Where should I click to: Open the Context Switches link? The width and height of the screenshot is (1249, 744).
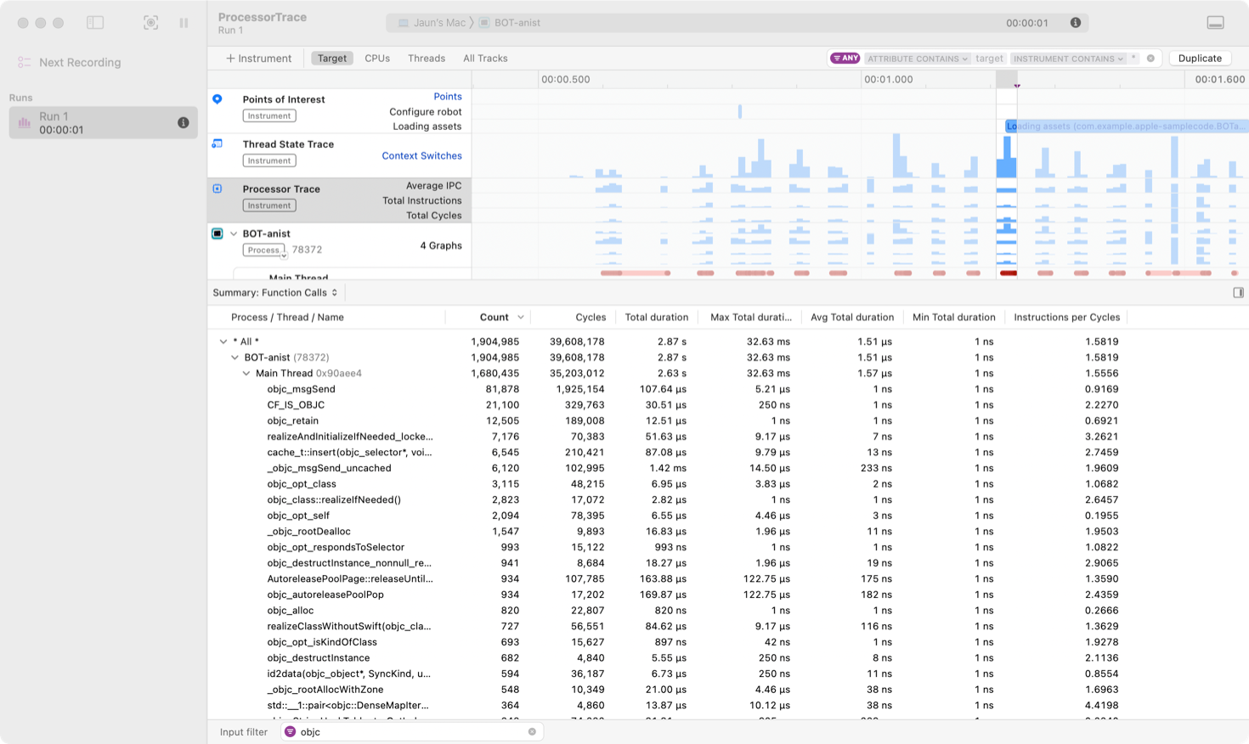click(x=421, y=155)
